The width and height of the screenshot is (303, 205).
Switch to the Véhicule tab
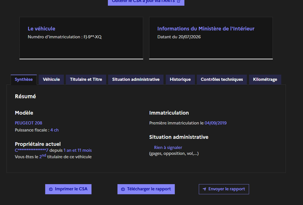(x=51, y=80)
